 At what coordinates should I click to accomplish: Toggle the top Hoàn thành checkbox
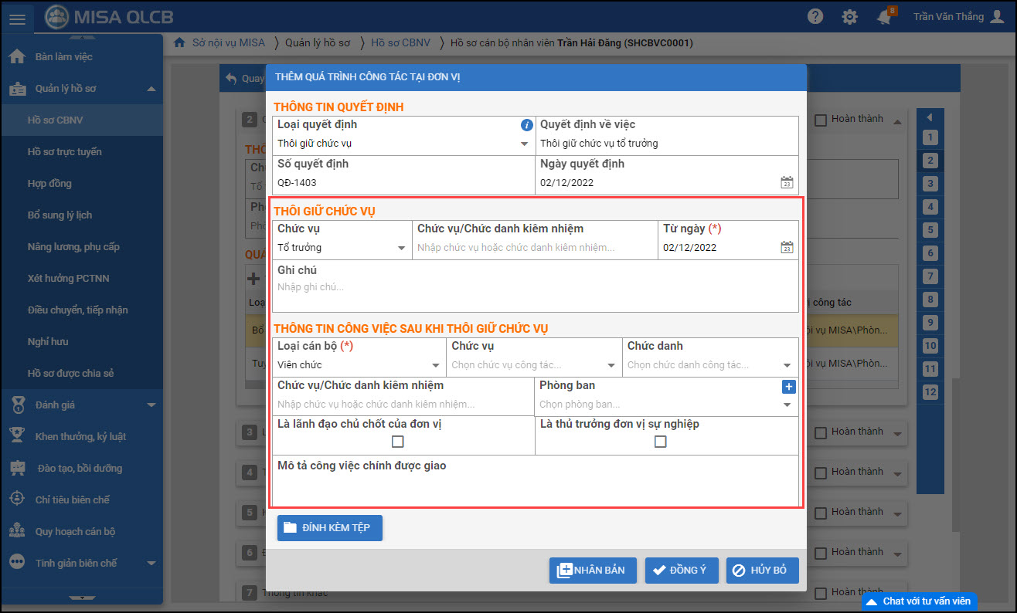[x=821, y=120]
